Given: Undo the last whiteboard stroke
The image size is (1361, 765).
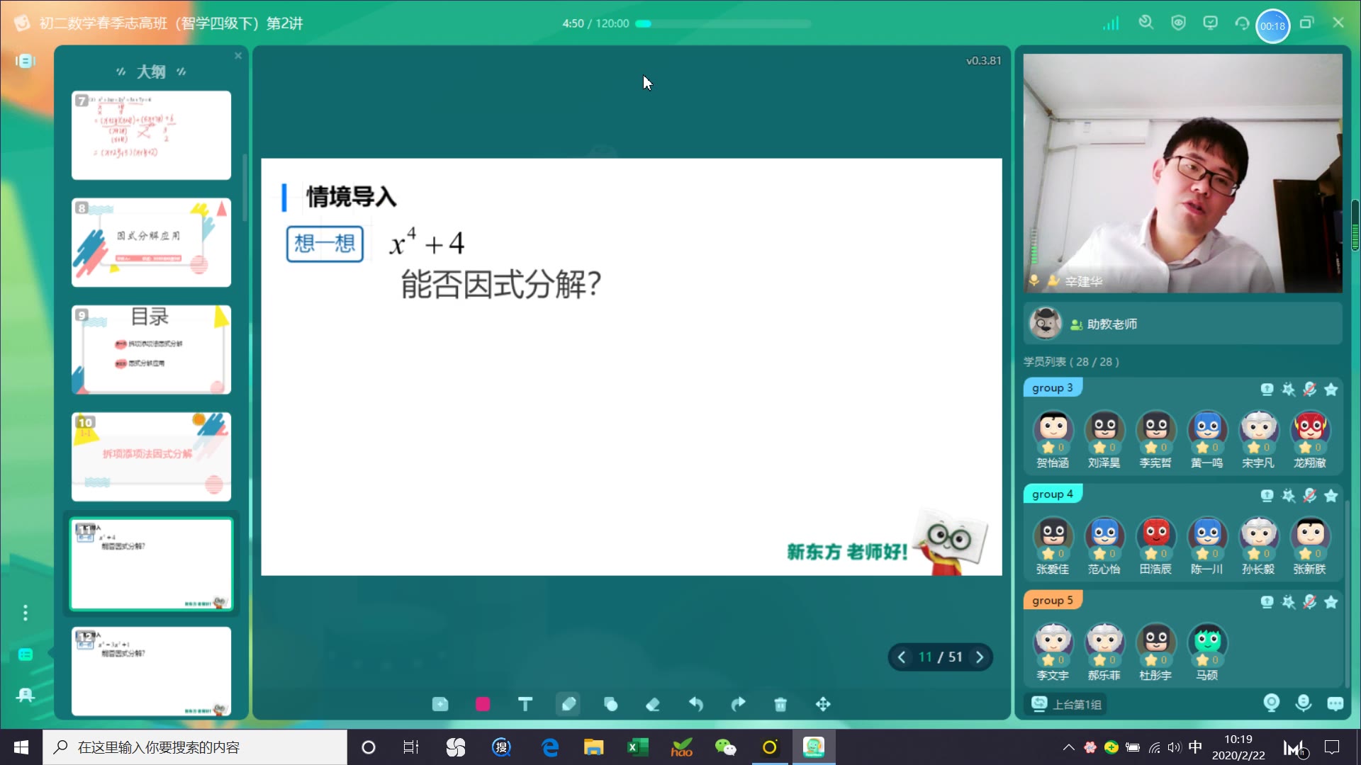Looking at the screenshot, I should (695, 704).
